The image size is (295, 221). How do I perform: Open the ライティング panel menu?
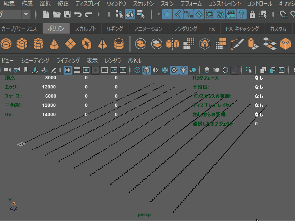pos(68,61)
